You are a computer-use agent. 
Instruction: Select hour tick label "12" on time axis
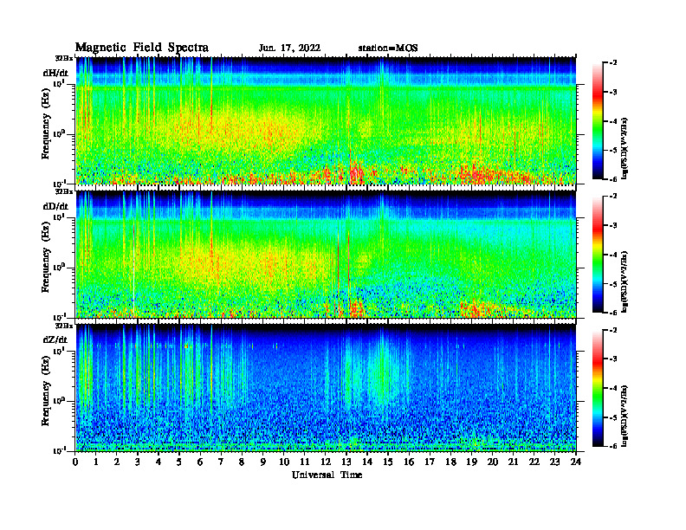point(326,462)
